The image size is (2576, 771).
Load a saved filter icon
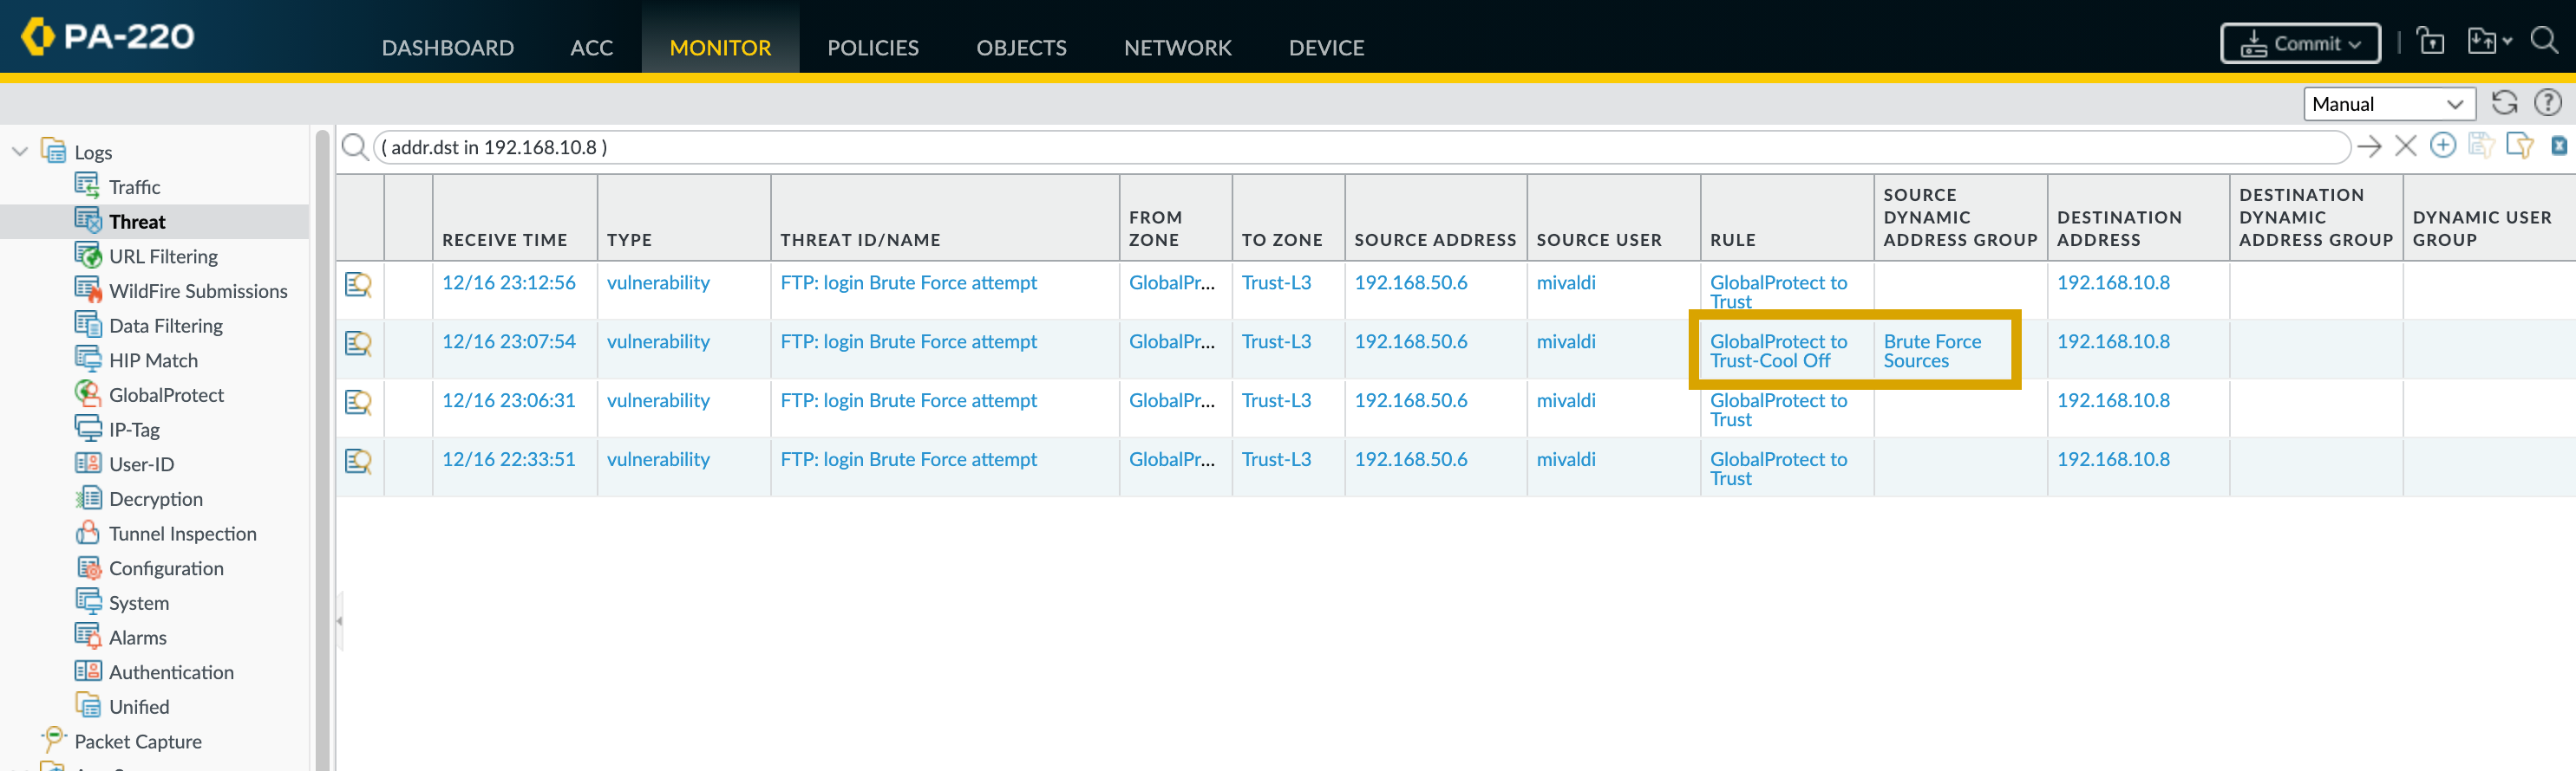coord(2519,146)
